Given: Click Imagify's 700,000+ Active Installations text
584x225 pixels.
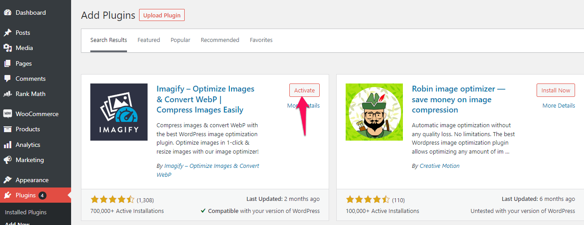Looking at the screenshot, I should coord(127,211).
